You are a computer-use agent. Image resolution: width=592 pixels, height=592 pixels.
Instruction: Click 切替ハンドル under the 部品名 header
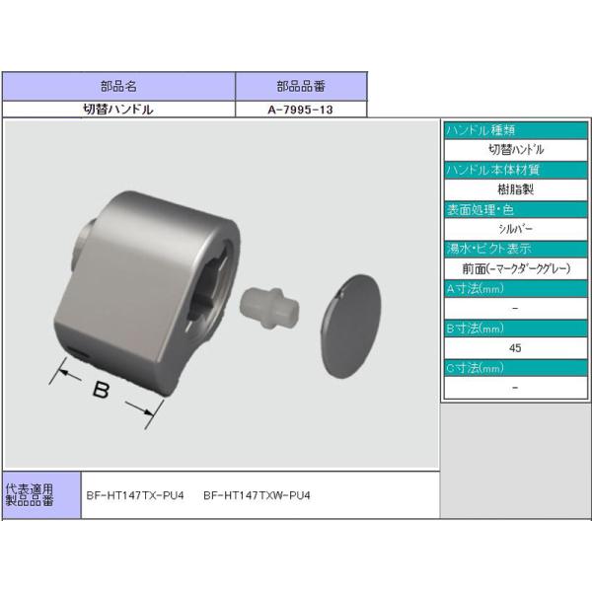117,110
